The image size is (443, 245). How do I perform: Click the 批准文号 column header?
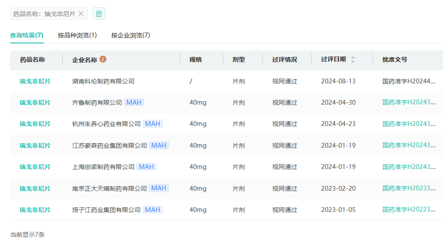395,60
